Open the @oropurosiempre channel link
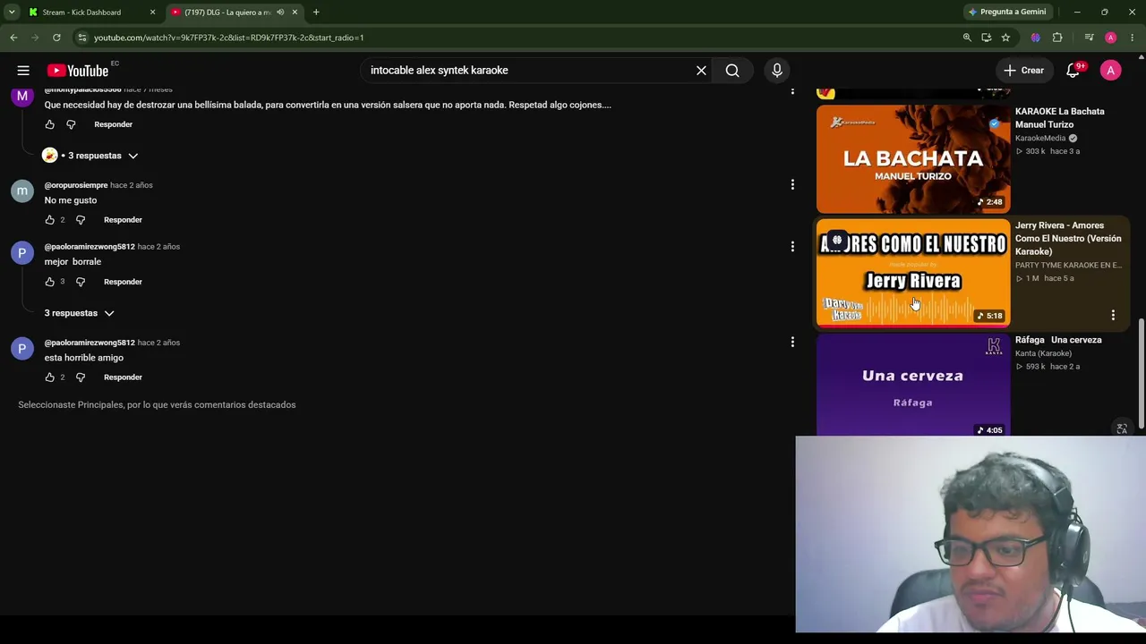Viewport: 1146px width, 644px height. [76, 185]
